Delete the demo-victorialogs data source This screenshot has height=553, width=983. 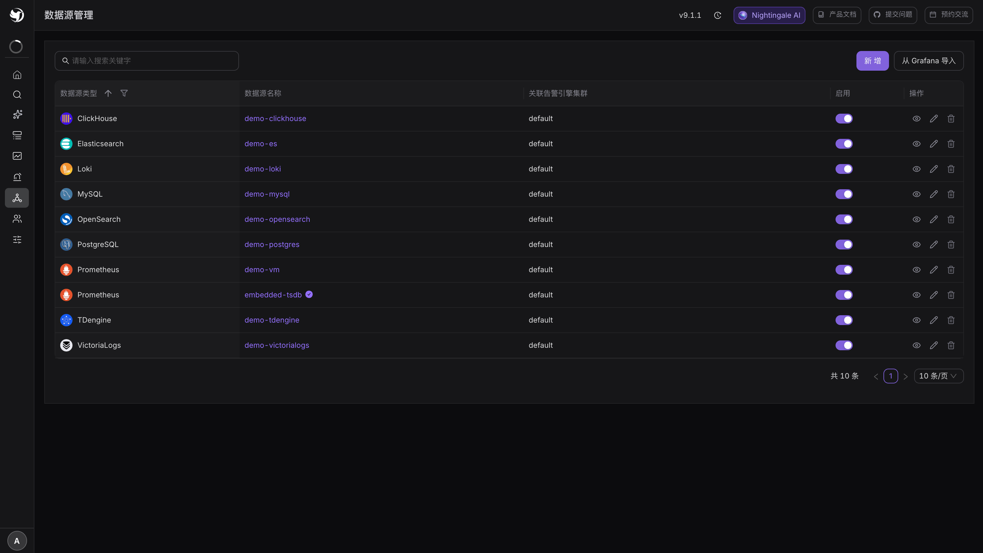click(x=951, y=345)
